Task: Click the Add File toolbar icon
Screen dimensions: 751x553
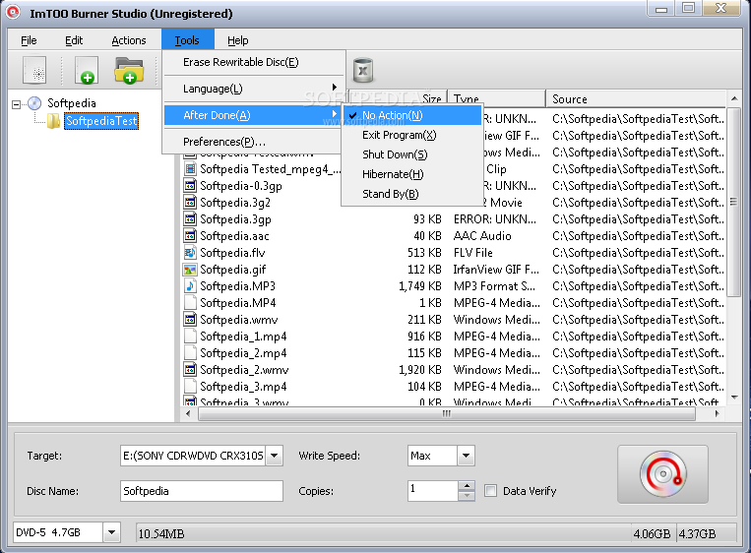Action: pyautogui.click(x=87, y=71)
